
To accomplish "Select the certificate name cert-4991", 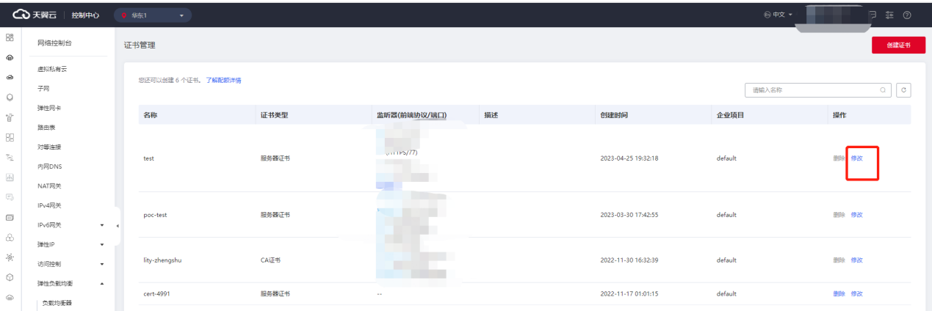I will click(x=156, y=293).
